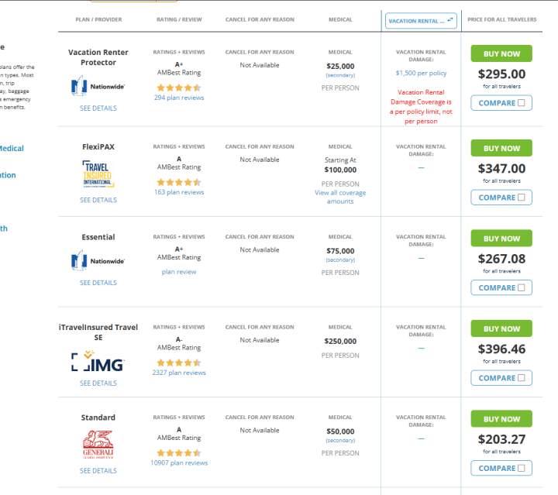Expand View all coverage amounts for FlexiPAX

point(340,197)
